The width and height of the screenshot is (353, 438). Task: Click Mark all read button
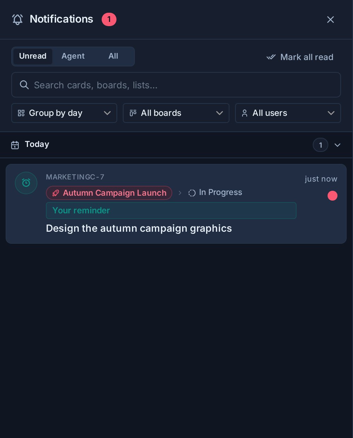pos(300,57)
